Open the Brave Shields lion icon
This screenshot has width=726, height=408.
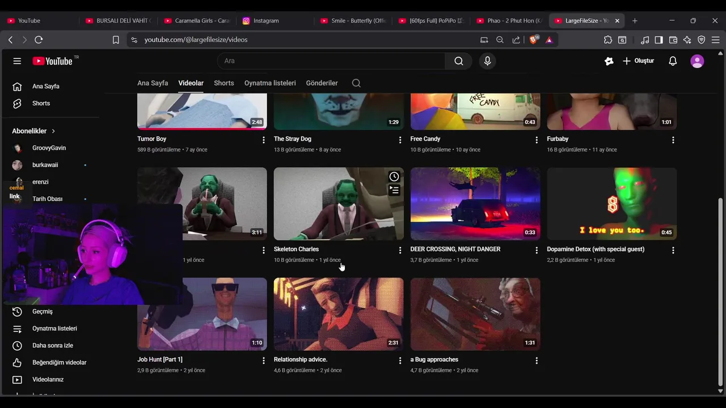(534, 40)
